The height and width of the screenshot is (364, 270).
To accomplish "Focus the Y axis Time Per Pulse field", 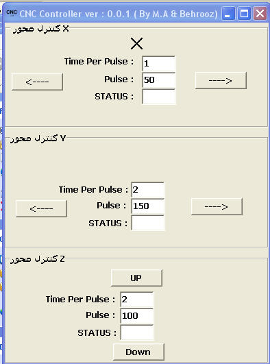I will (x=148, y=190).
